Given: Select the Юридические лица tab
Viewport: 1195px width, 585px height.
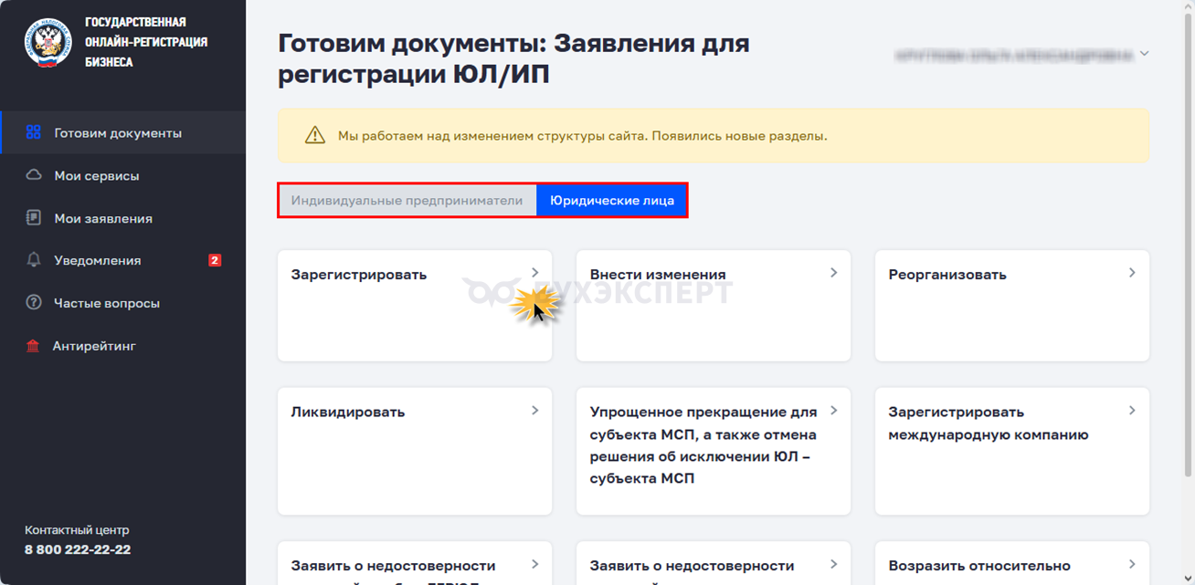Looking at the screenshot, I should click(x=611, y=201).
